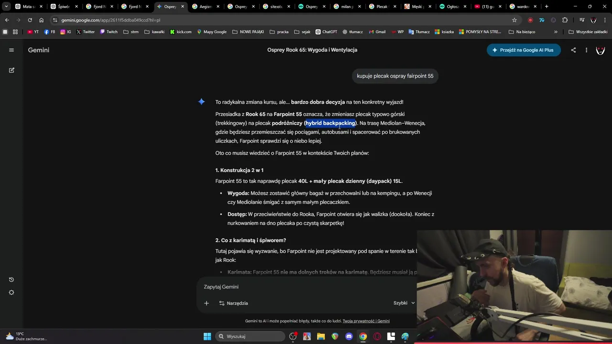Open the apps grid shortcut in the bookmarks bar
Image resolution: width=612 pixels, height=344 pixels.
(15, 32)
